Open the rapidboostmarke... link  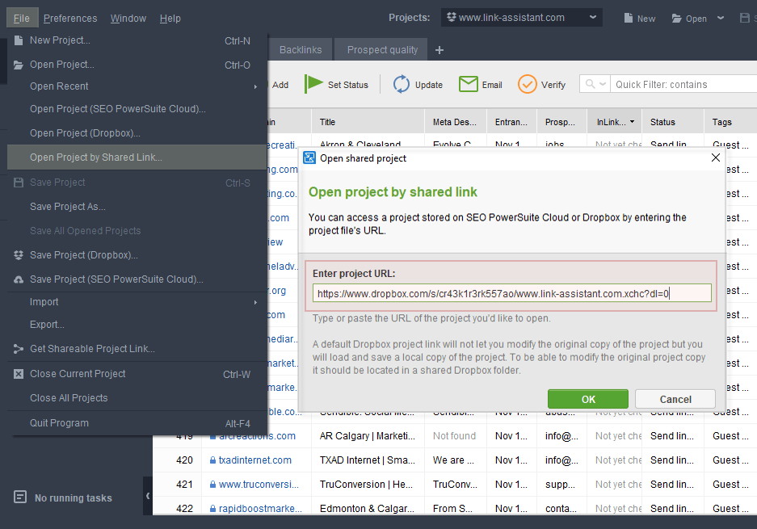[x=260, y=509]
